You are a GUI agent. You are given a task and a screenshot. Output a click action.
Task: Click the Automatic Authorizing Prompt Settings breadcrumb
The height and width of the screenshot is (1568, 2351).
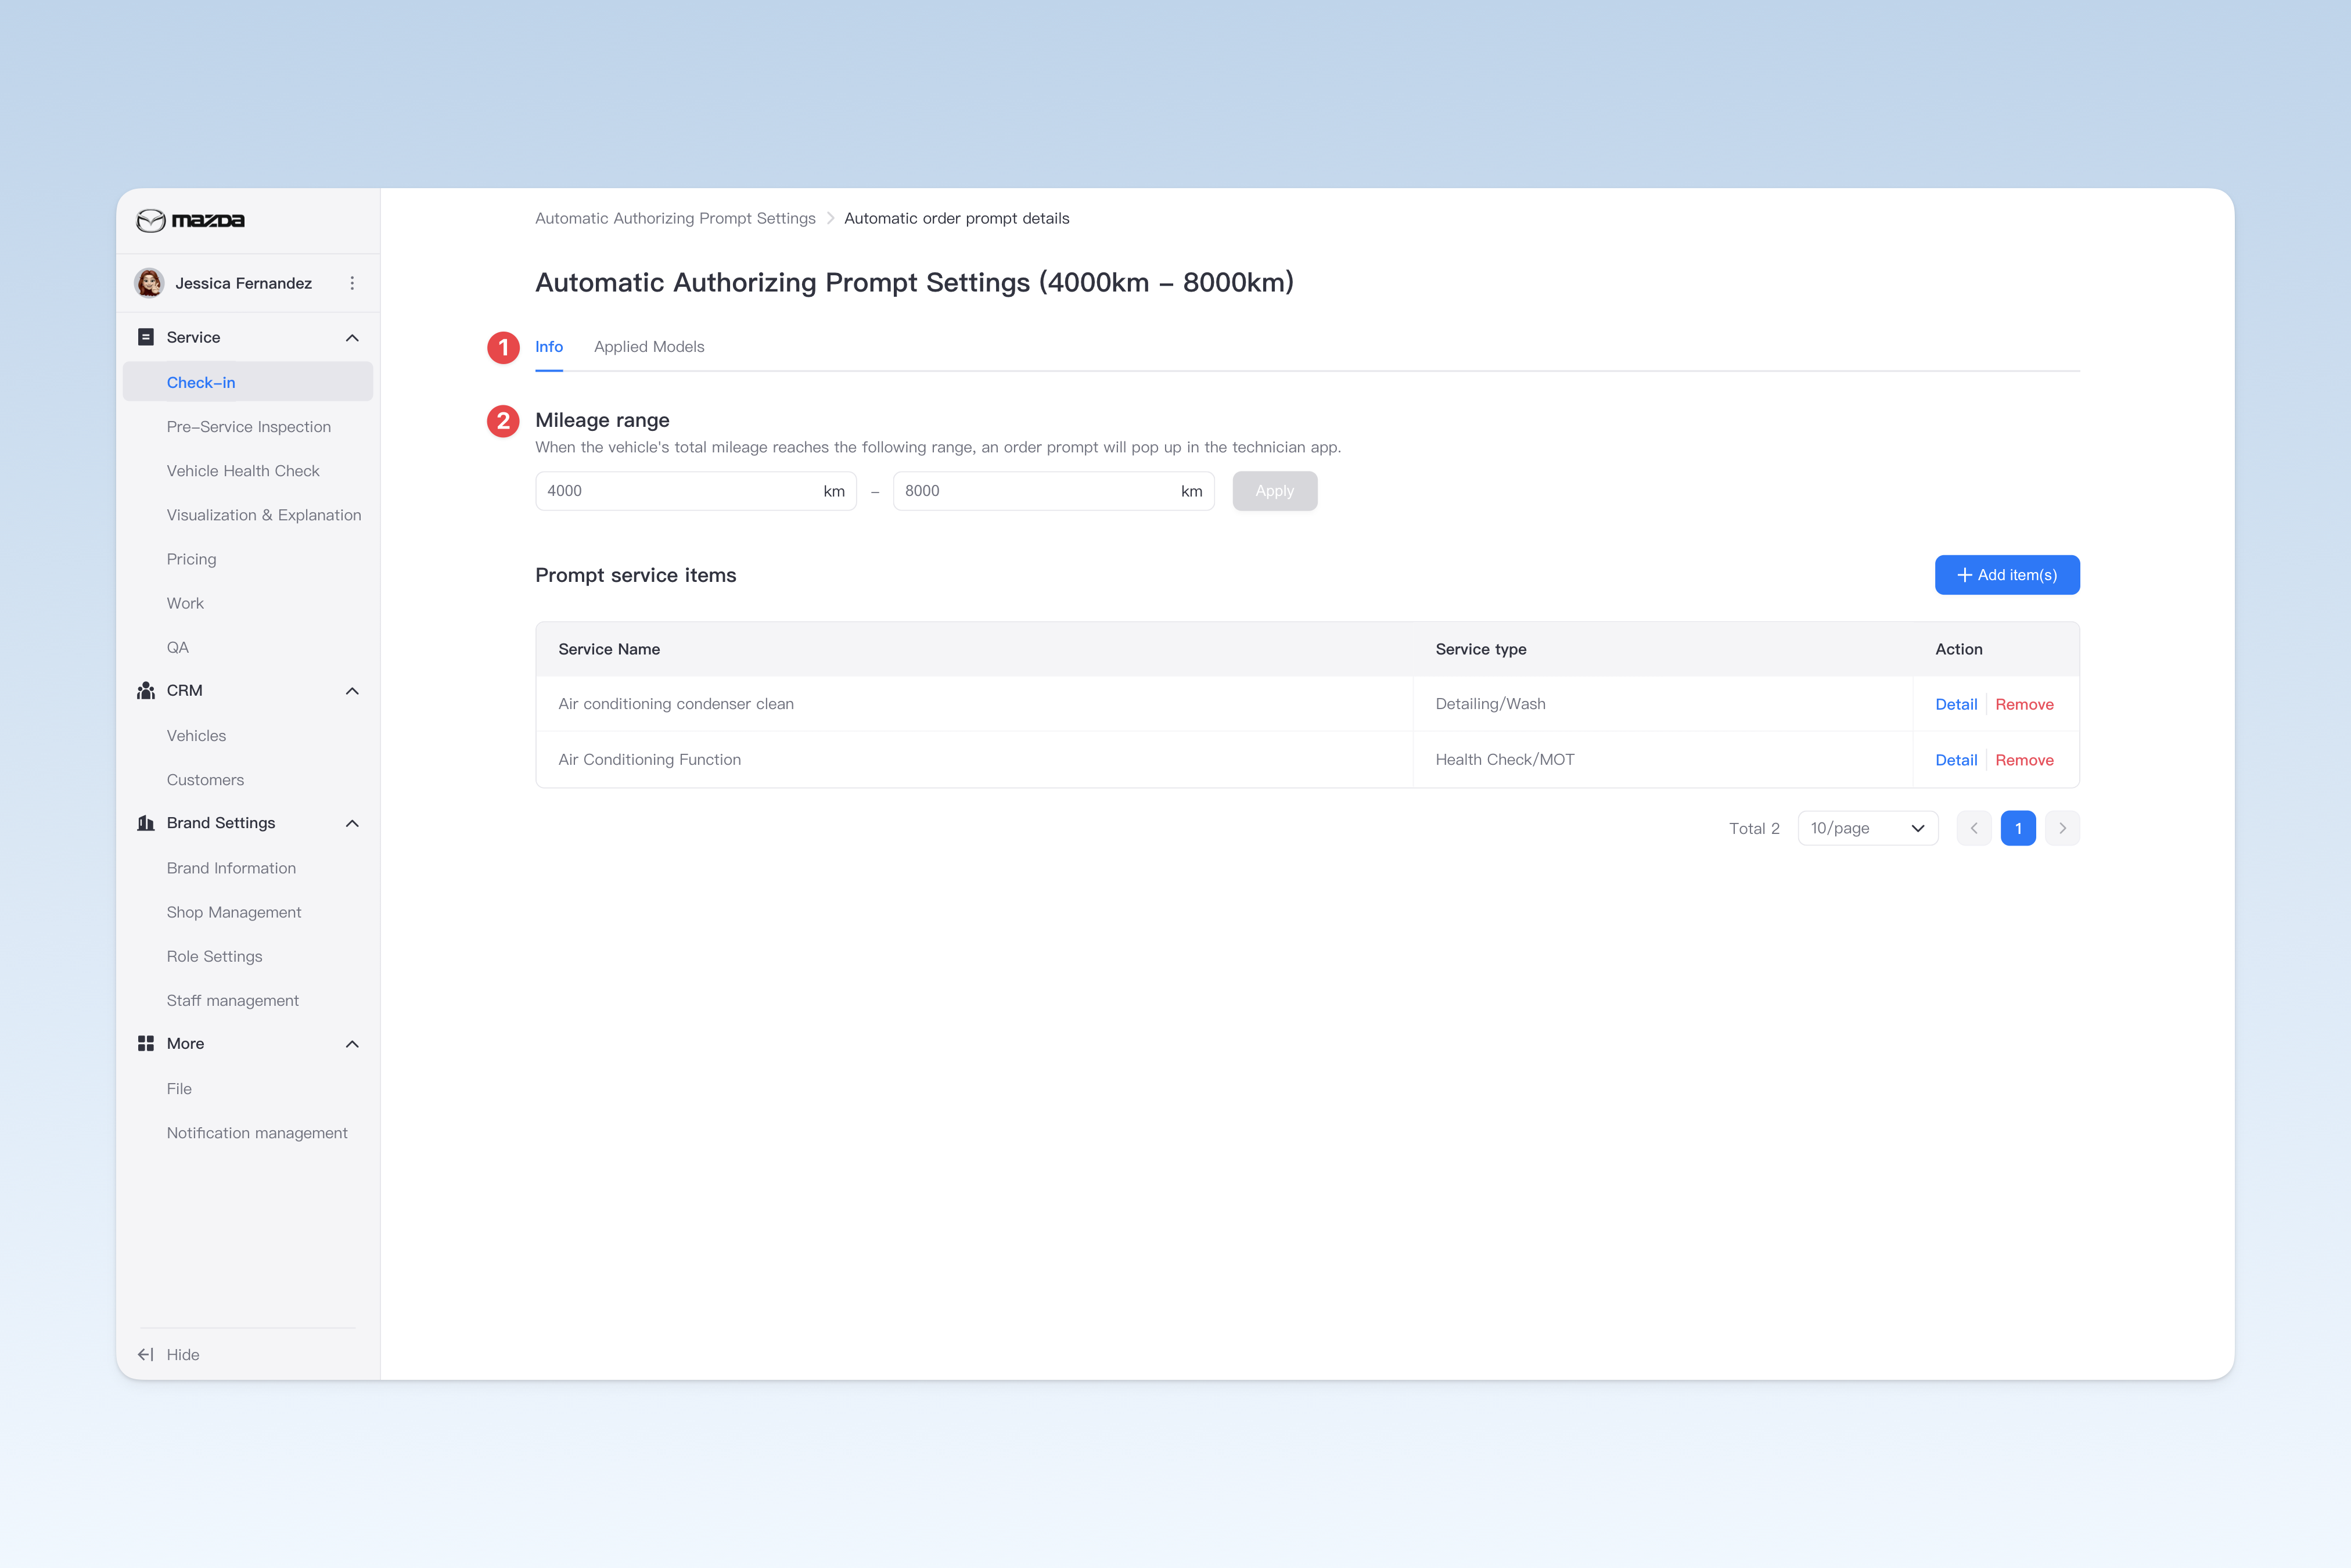tap(675, 218)
